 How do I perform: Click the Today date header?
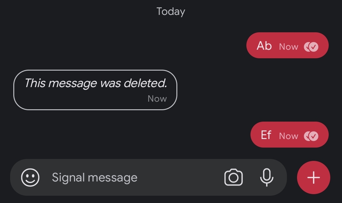tap(171, 11)
